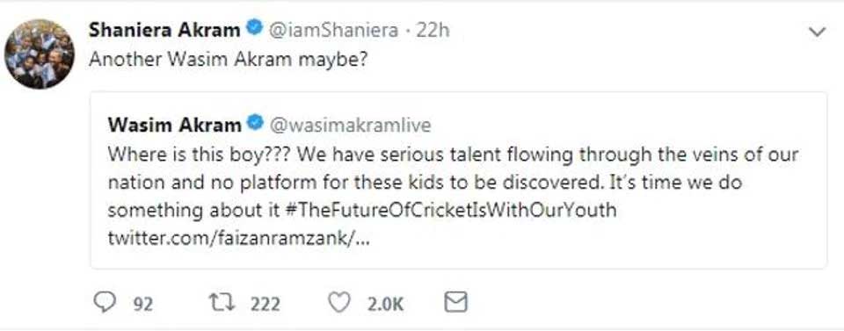Send the tweet via the envelope message icon
Viewport: 844px width, 331px height.
[456, 303]
